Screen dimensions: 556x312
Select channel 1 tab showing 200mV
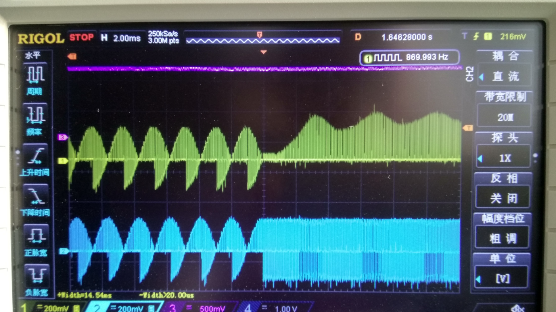[50, 307]
